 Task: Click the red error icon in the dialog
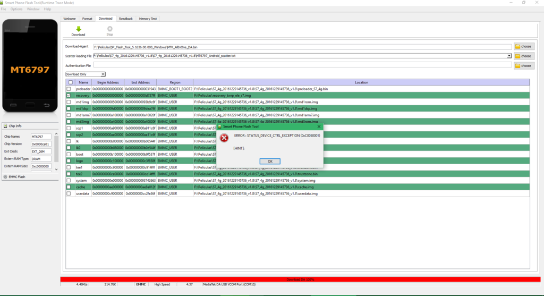click(x=224, y=138)
